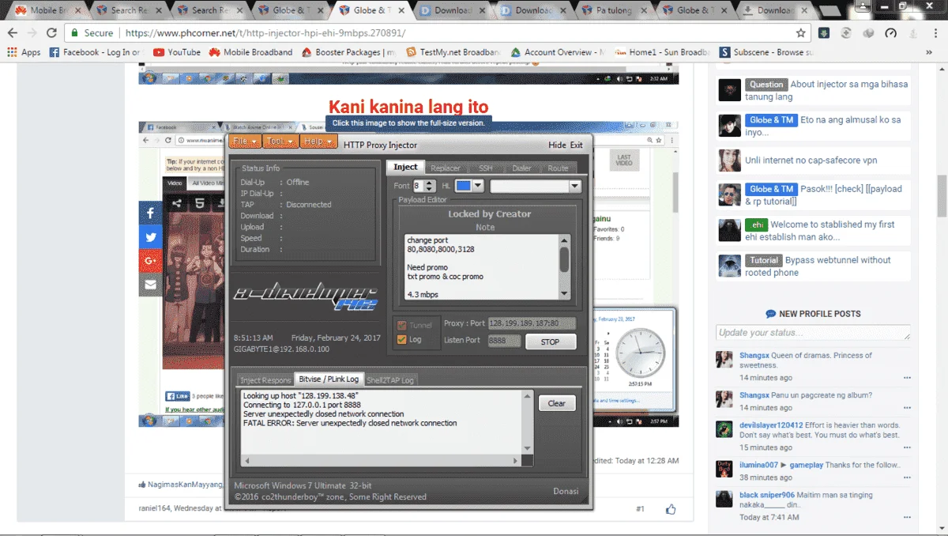Click the Update your status input field
The height and width of the screenshot is (536, 948).
[x=813, y=333]
